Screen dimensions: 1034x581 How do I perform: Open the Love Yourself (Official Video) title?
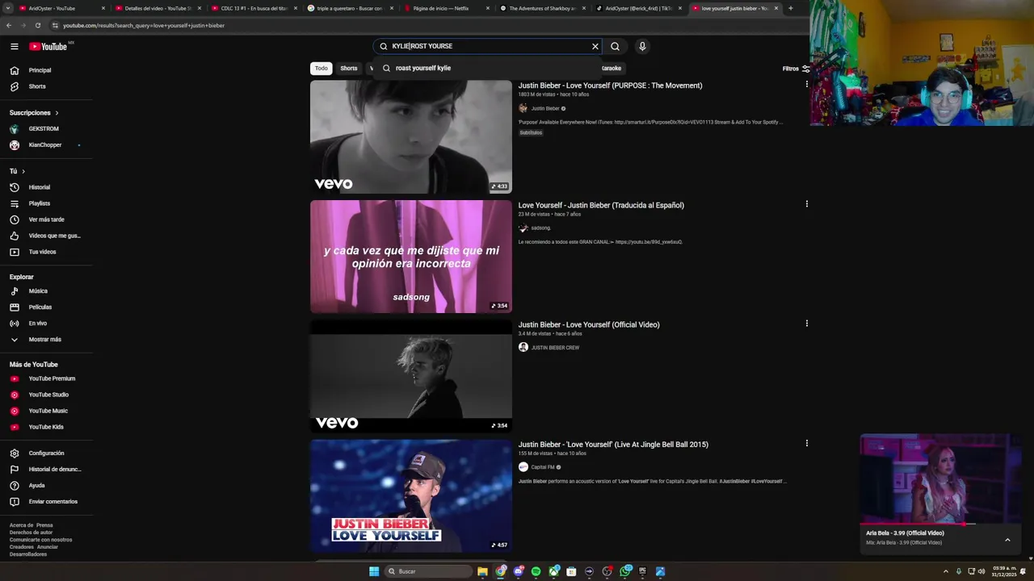pyautogui.click(x=589, y=325)
